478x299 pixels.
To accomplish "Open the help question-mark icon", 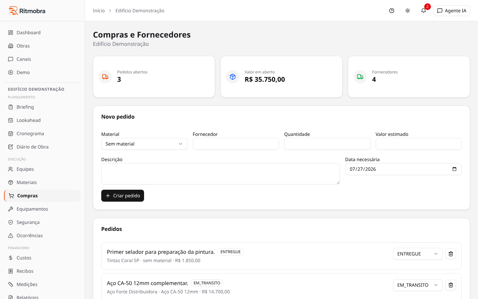I will [392, 11].
